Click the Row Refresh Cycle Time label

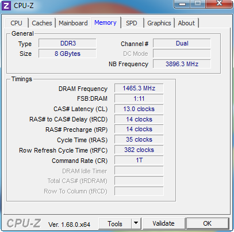coord(63,150)
